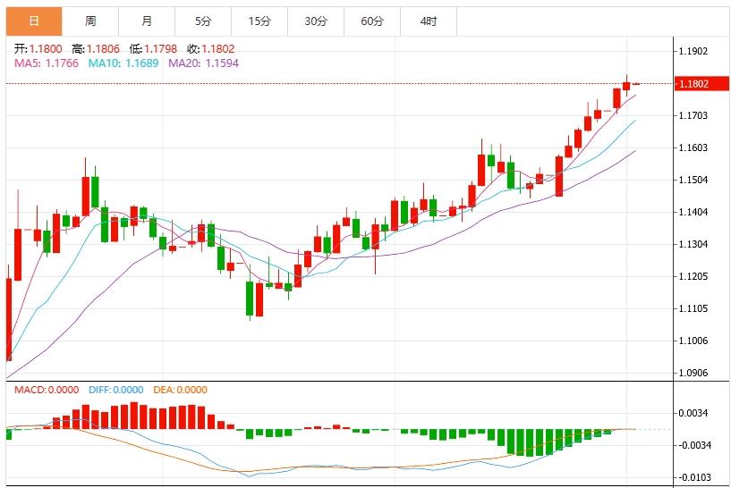
Task: Switch to the 4时 chart tab
Action: pos(429,21)
